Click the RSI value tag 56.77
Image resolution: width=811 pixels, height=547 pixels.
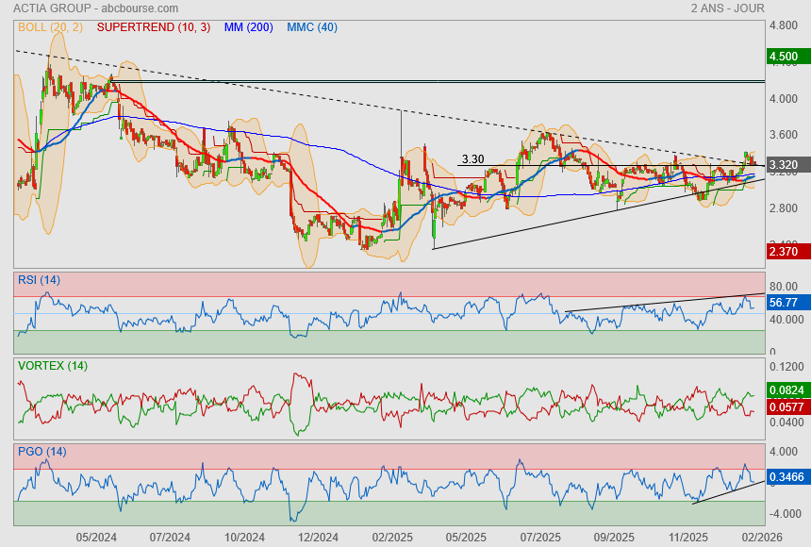pyautogui.click(x=785, y=303)
